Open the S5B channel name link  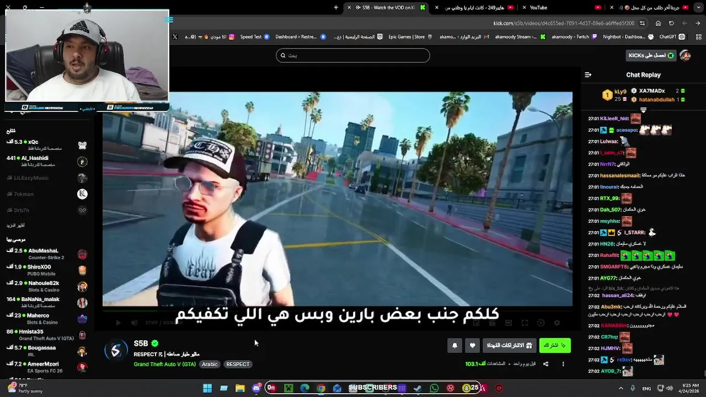pyautogui.click(x=141, y=344)
